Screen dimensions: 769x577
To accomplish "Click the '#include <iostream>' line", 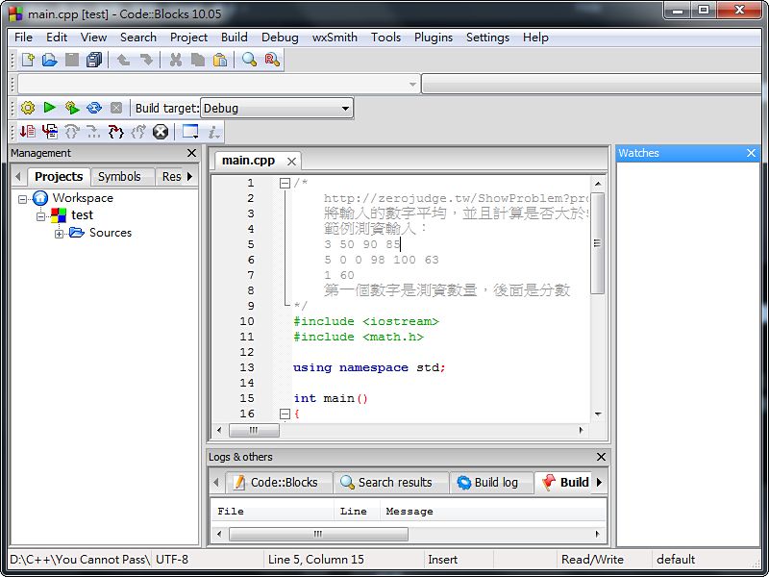I will click(366, 321).
